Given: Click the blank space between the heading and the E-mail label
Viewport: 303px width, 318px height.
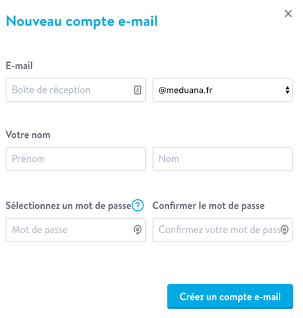Looking at the screenshot, I should (151, 46).
